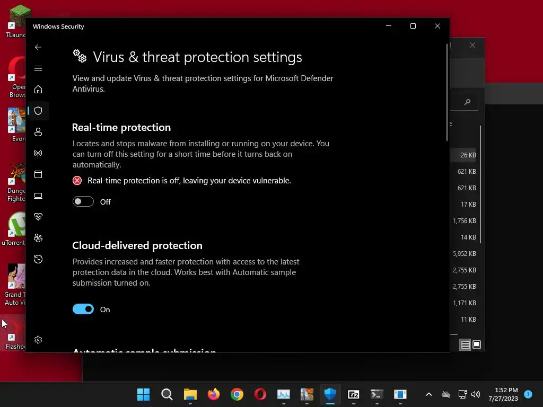Select the Flashpoint desktop shortcut
Image resolution: width=543 pixels, height=407 pixels.
pos(15,333)
